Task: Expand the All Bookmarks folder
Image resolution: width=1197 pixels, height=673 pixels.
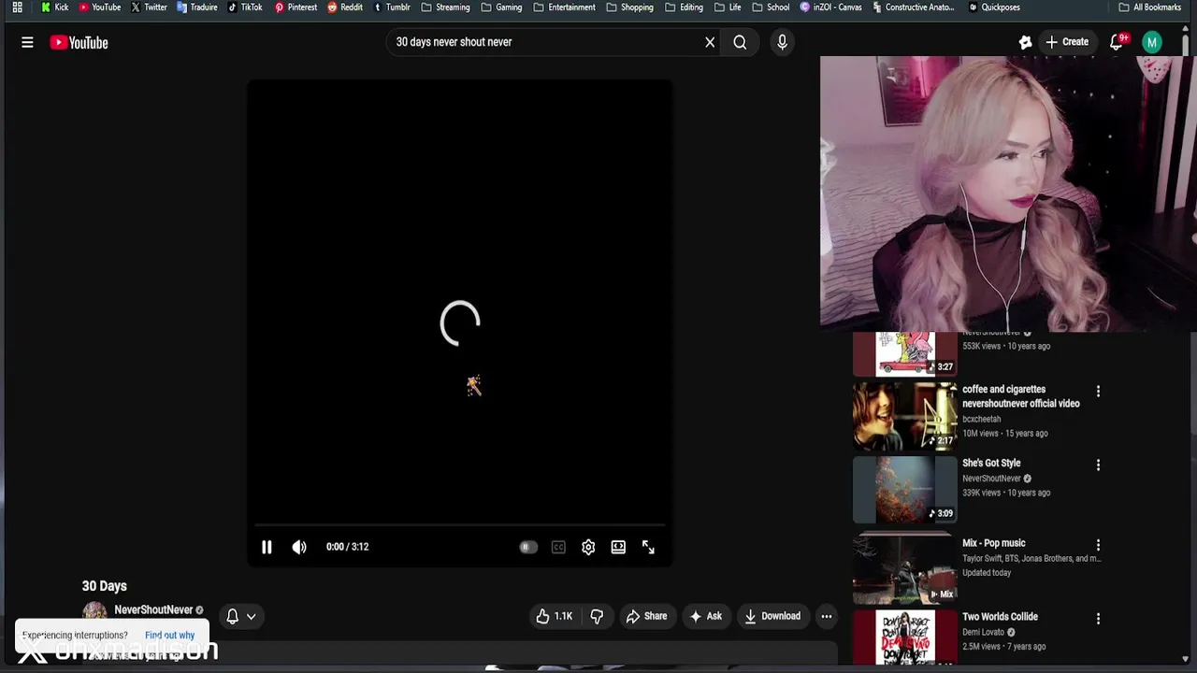Action: click(x=1149, y=7)
